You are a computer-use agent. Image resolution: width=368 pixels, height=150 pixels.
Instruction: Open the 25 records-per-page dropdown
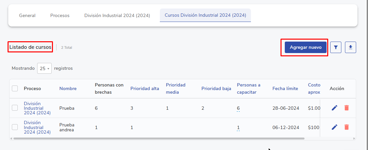(x=44, y=68)
